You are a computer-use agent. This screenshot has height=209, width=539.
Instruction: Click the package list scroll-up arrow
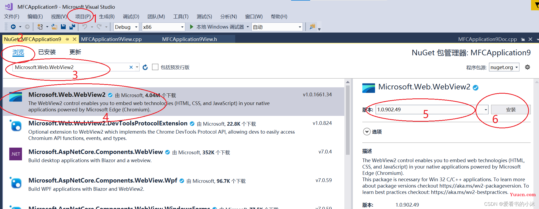pyautogui.click(x=348, y=82)
